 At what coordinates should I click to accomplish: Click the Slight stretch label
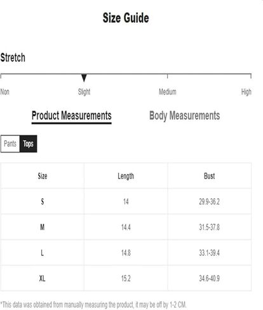pos(84,92)
